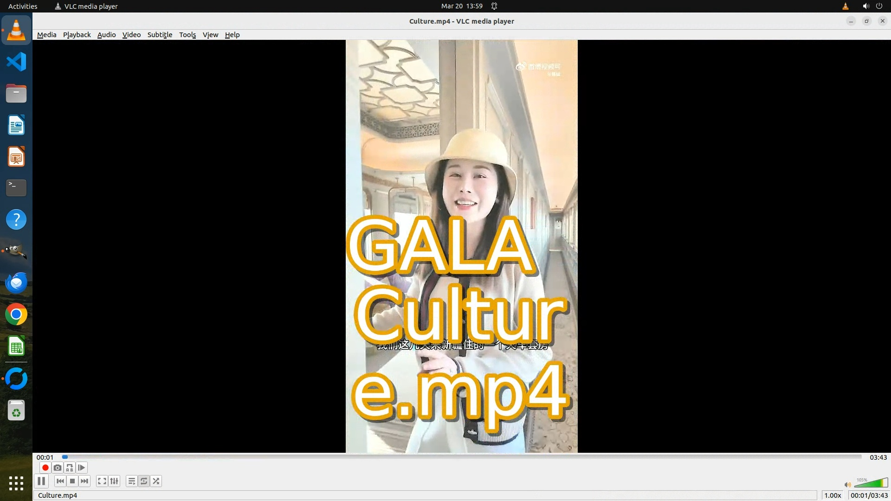Skip to next media track
The image size is (891, 501).
coord(84,481)
